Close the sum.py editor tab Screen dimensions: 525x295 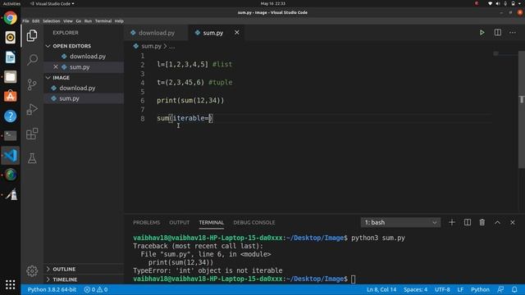(237, 33)
